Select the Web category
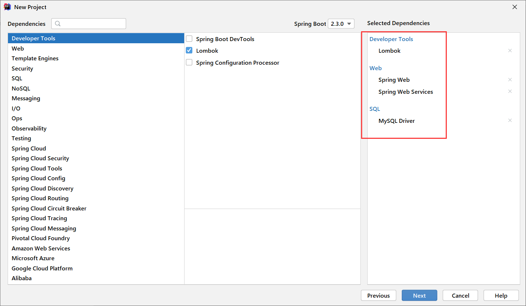 point(96,48)
